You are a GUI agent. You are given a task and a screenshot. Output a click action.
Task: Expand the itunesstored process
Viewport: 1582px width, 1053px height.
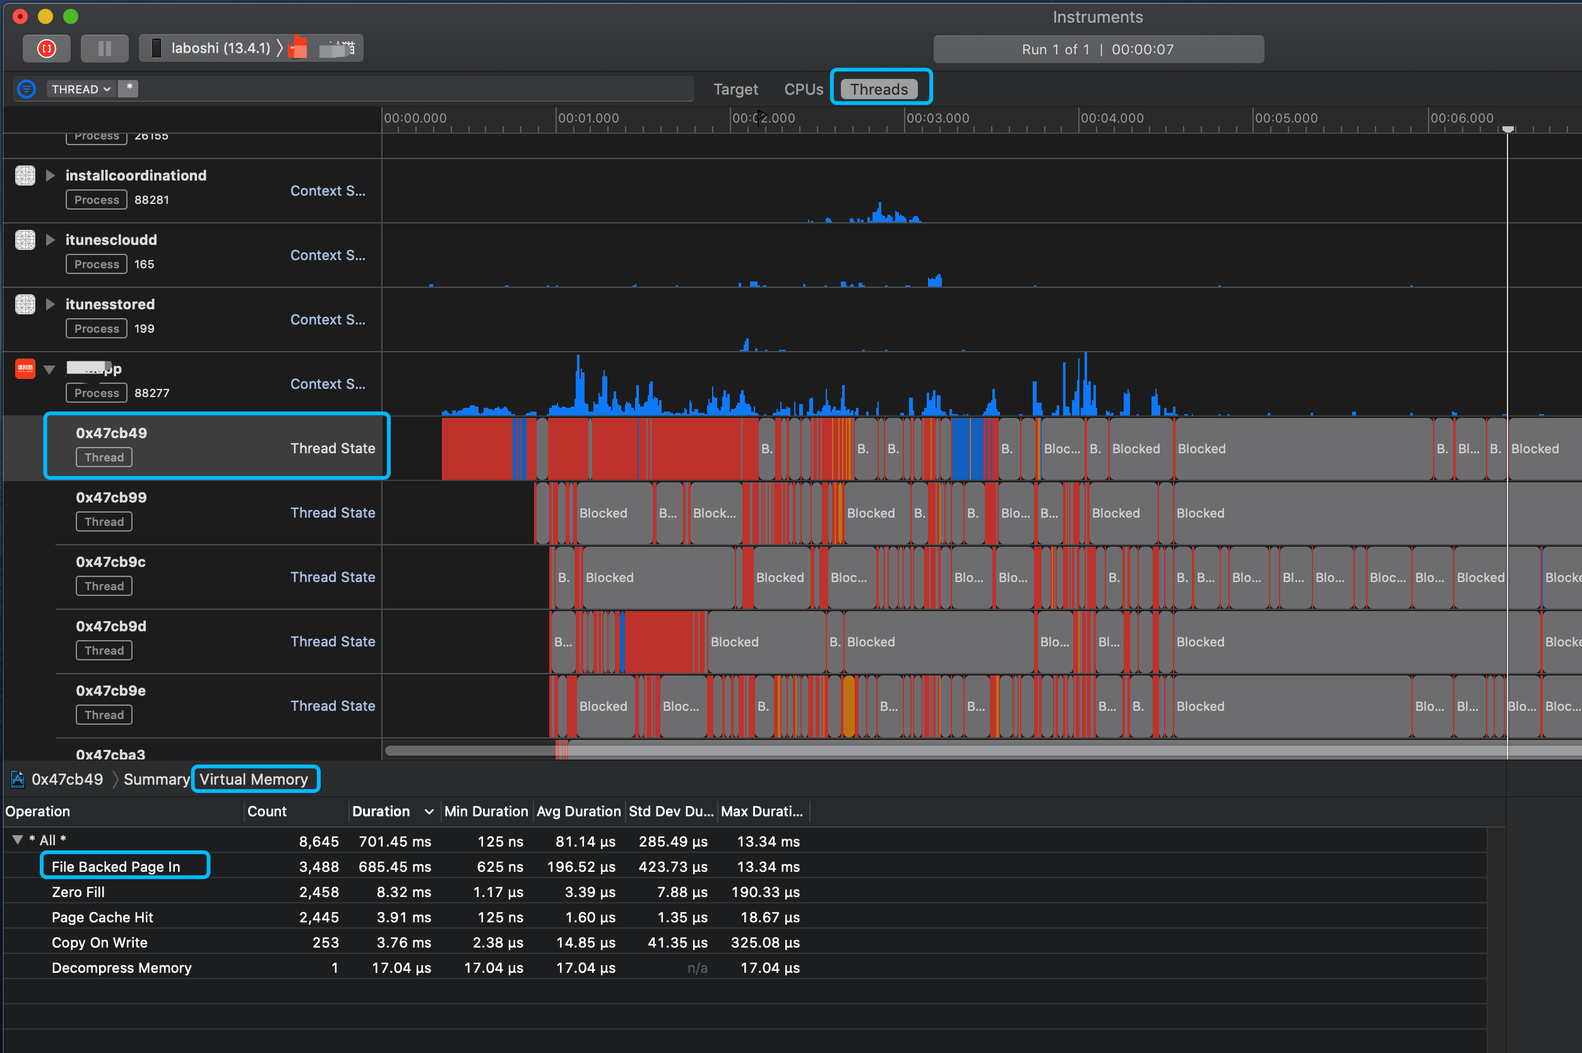click(x=51, y=304)
